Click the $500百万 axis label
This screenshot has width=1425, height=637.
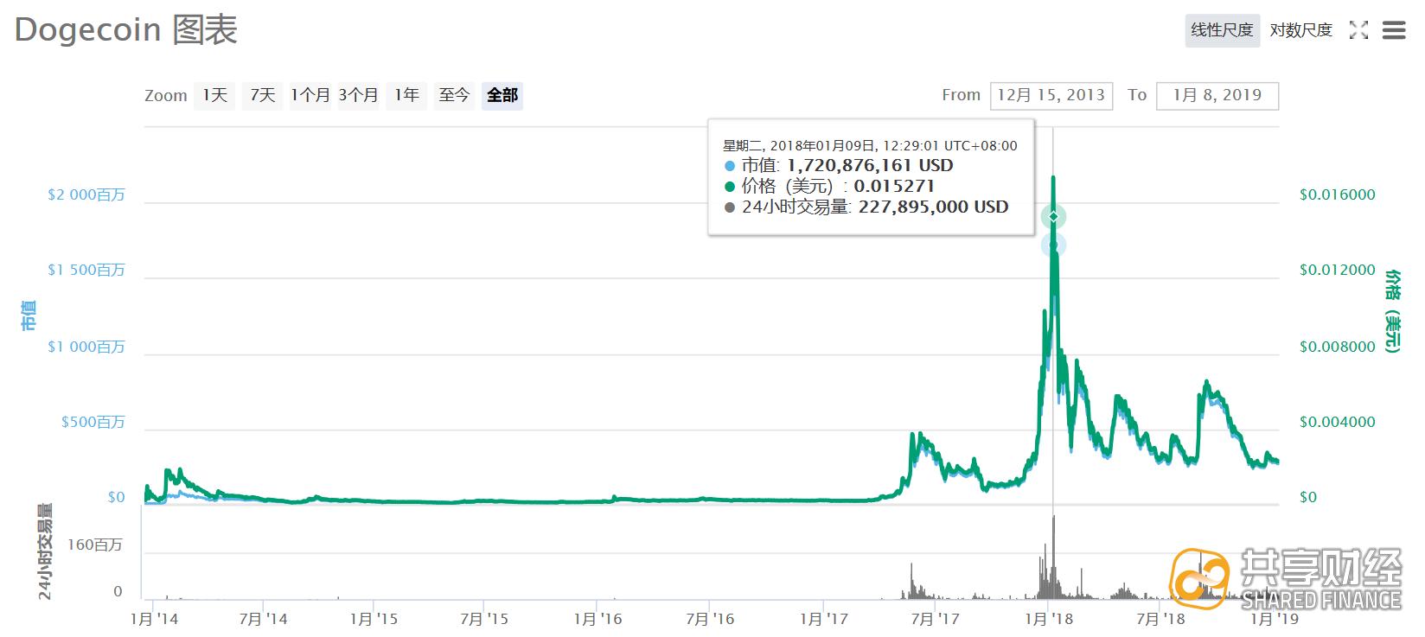93,423
